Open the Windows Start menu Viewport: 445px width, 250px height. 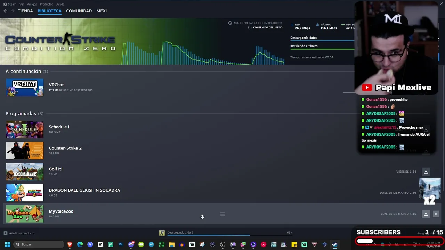point(7,244)
